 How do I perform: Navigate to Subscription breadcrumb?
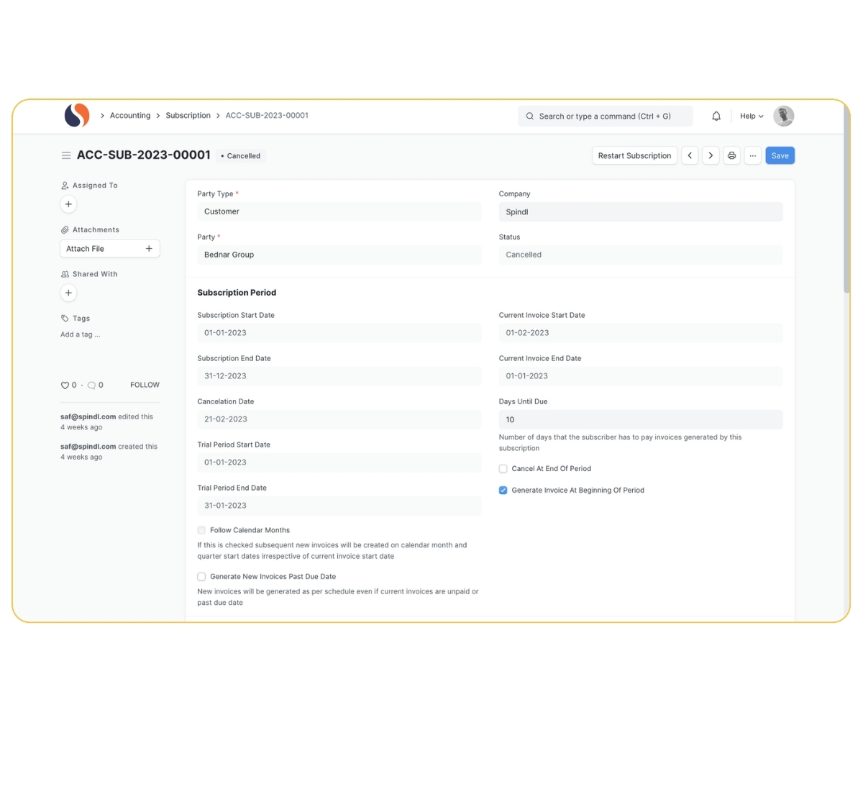coord(188,116)
